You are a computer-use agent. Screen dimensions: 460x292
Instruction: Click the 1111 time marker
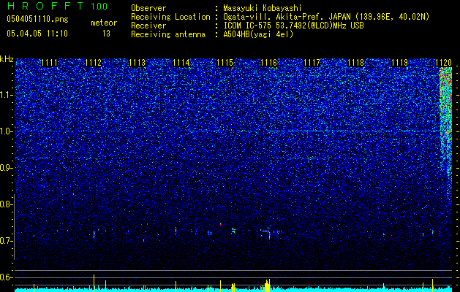(49, 63)
